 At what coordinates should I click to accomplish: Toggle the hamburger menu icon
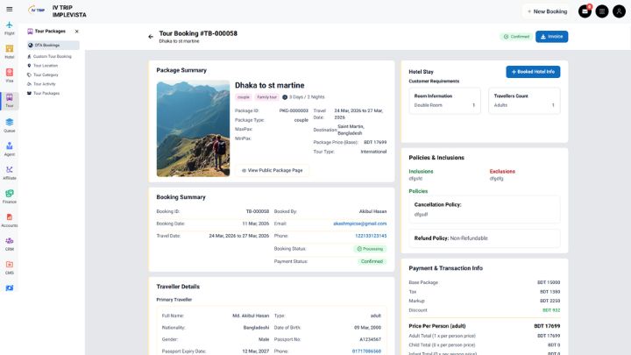(10, 10)
